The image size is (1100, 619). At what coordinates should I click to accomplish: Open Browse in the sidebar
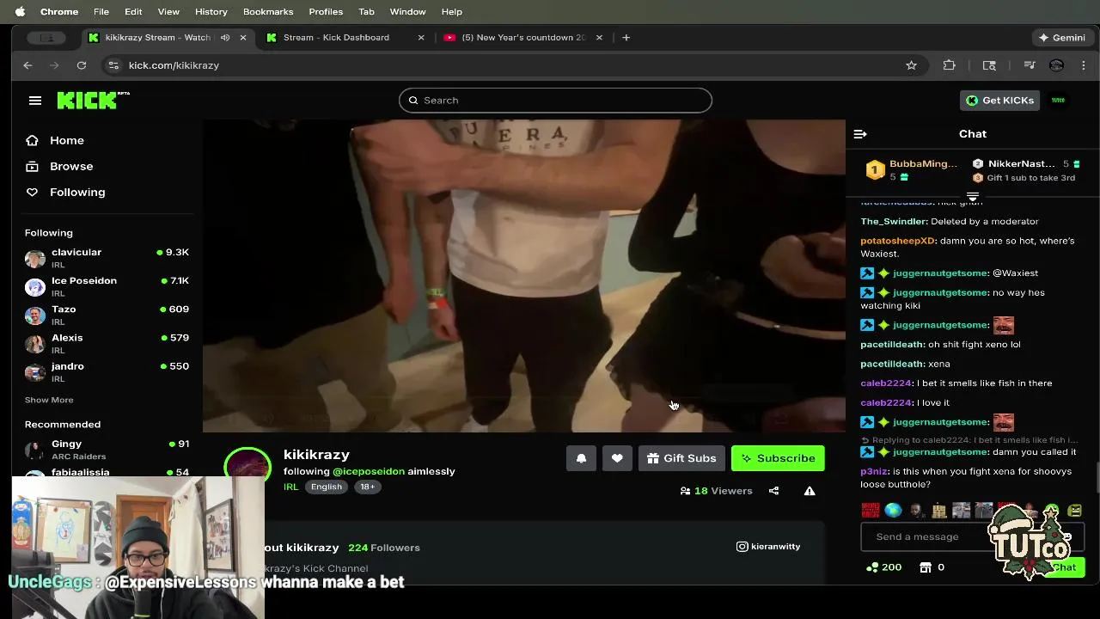[x=59, y=166]
